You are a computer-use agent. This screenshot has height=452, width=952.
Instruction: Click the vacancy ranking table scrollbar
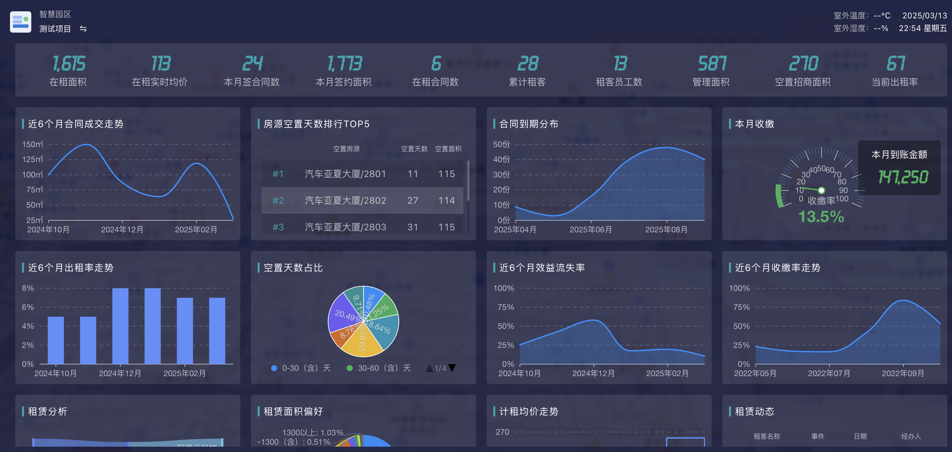(468, 180)
